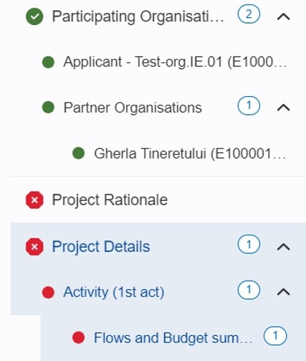Open Flows and Budget summary item

coord(173,338)
